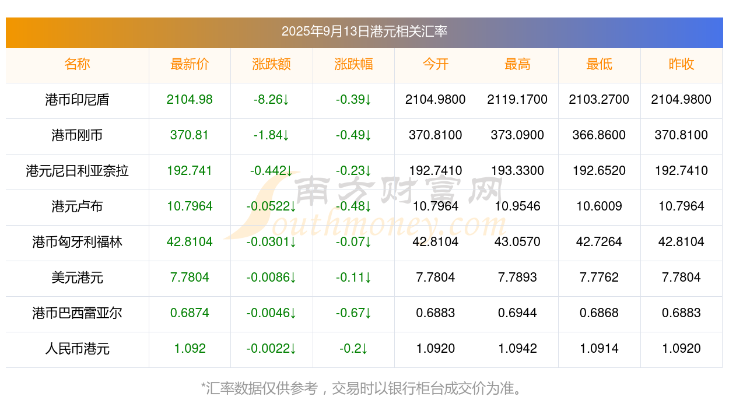The image size is (729, 407).
Task: Click the change percent -0.23↓
Action: pyautogui.click(x=353, y=171)
